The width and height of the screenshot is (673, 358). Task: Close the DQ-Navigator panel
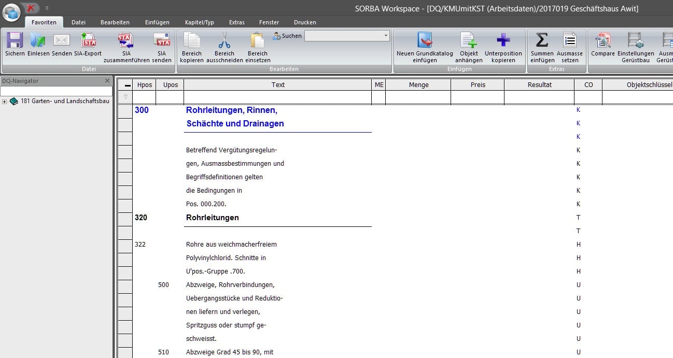pyautogui.click(x=107, y=81)
